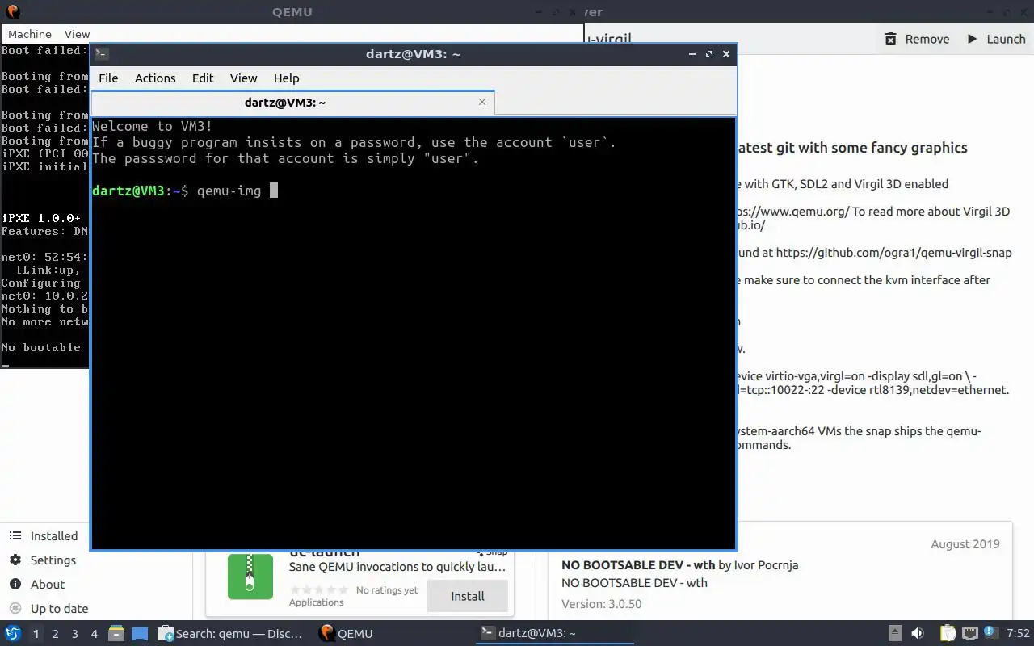Switch to virtual desktop 2
This screenshot has height=646, width=1034.
point(56,634)
